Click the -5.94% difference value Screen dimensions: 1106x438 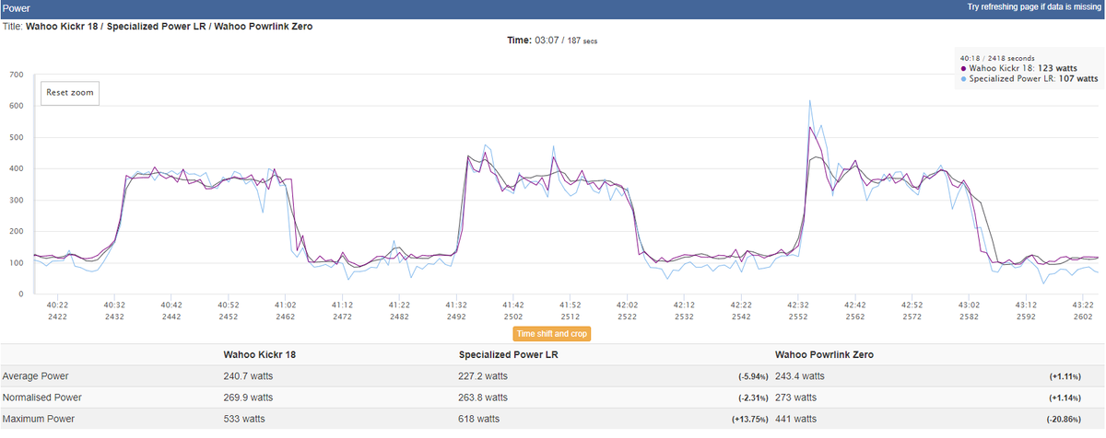[755, 376]
